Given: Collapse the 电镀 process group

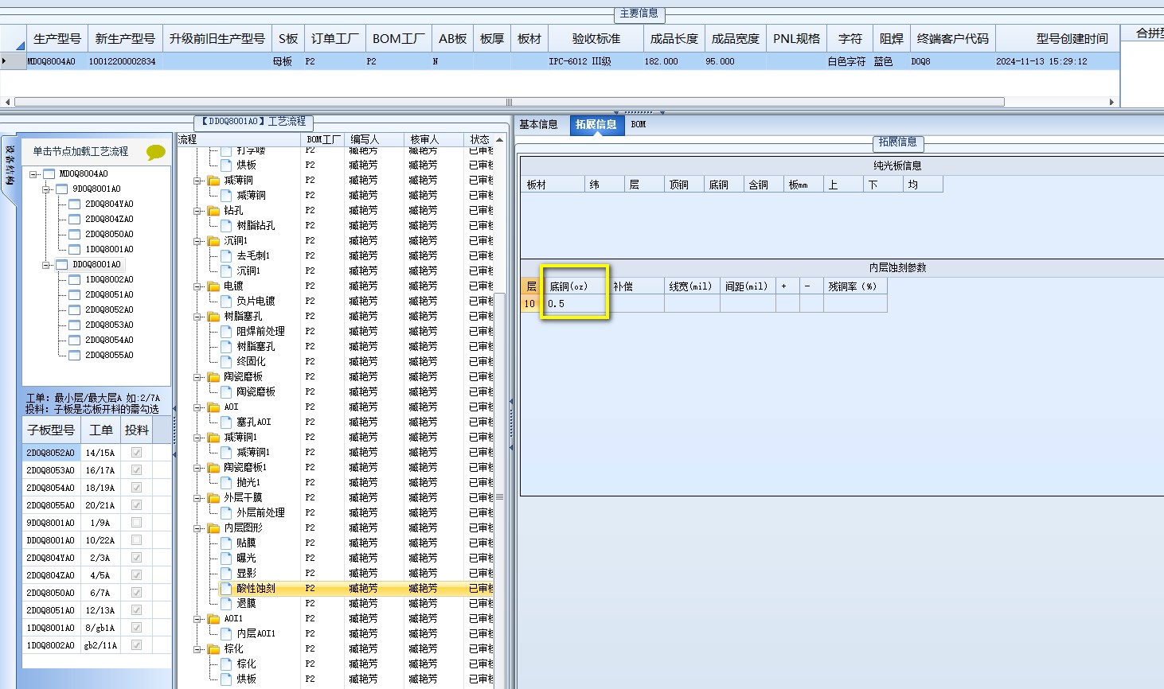Looking at the screenshot, I should tap(197, 287).
